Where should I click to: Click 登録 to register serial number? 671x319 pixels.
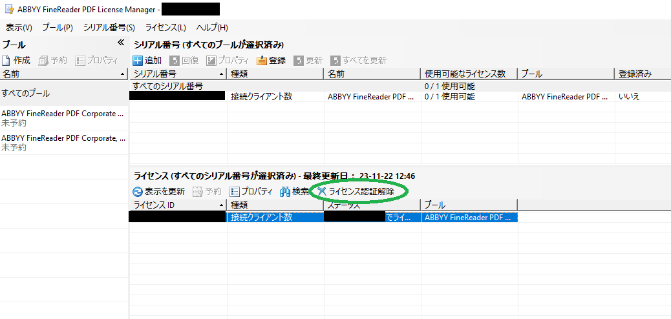point(272,60)
